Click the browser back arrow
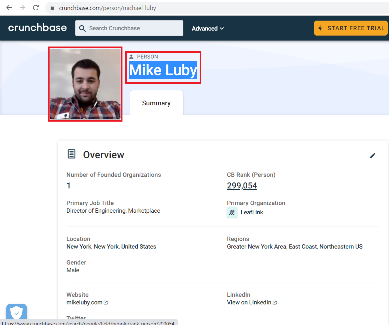This screenshot has width=389, height=325. (9, 8)
